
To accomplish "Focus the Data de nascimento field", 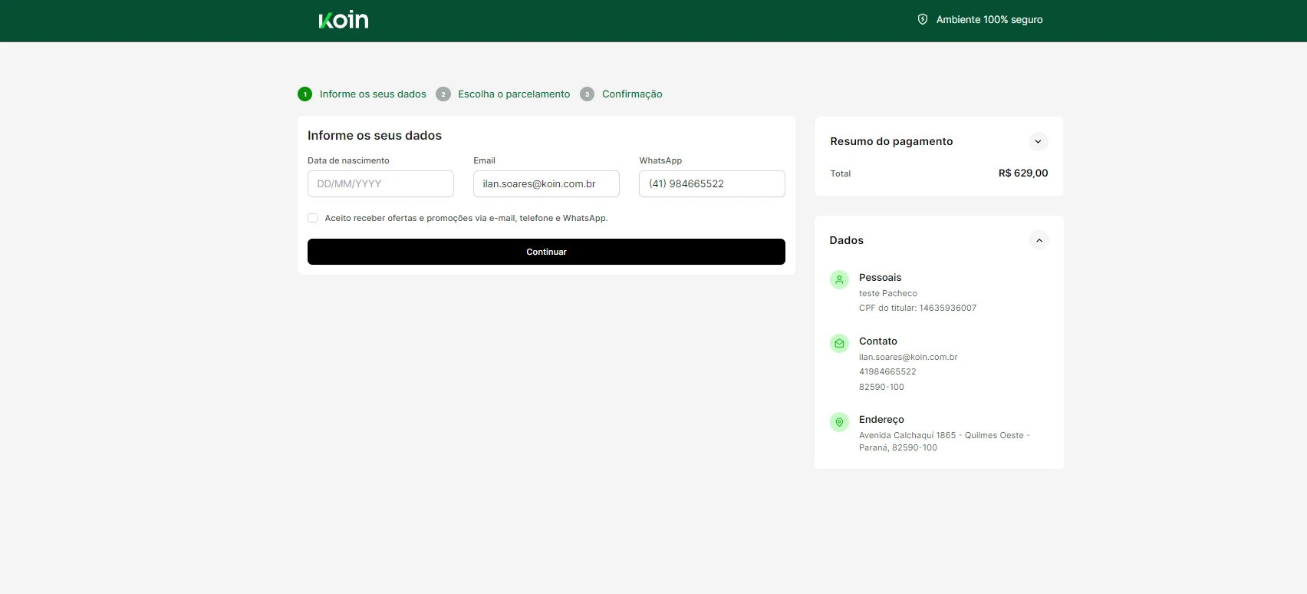I will [380, 184].
